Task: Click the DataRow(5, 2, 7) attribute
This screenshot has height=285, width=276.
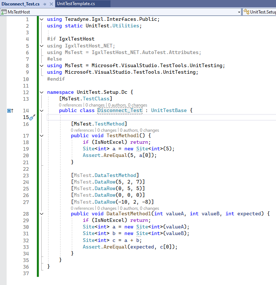Action: 108,182
